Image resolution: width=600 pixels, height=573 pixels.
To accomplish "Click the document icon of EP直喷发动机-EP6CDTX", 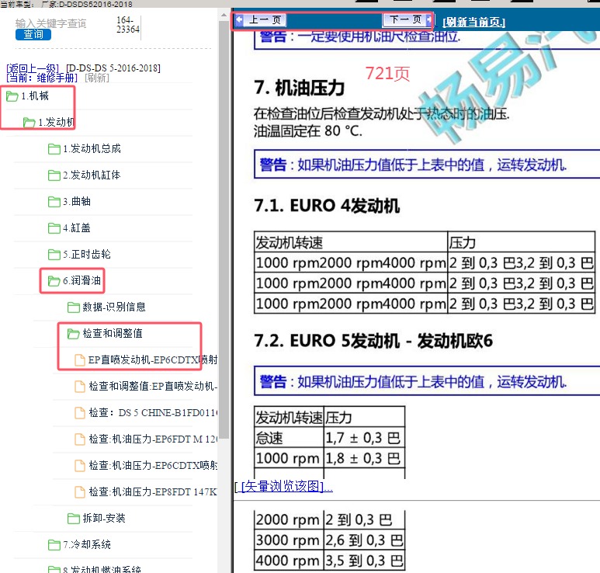I will tap(80, 360).
